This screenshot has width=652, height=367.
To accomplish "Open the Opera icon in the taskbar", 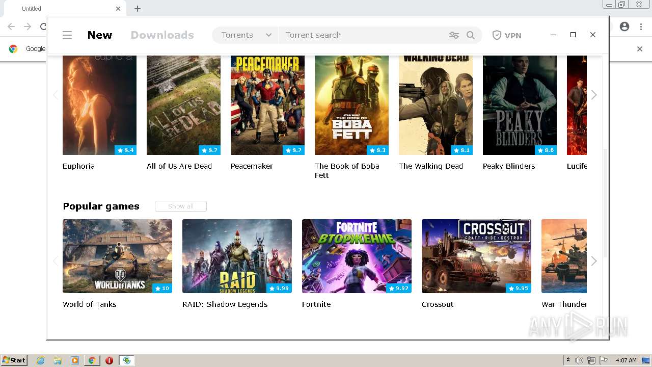I will point(109,360).
